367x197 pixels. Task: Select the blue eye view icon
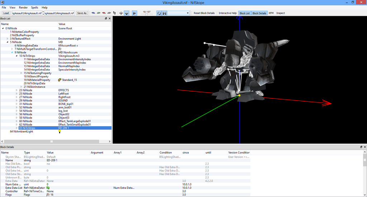93,13
